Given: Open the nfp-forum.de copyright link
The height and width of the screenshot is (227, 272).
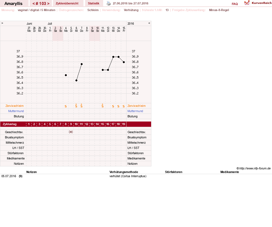Looking at the screenshot, I should click(253, 168).
